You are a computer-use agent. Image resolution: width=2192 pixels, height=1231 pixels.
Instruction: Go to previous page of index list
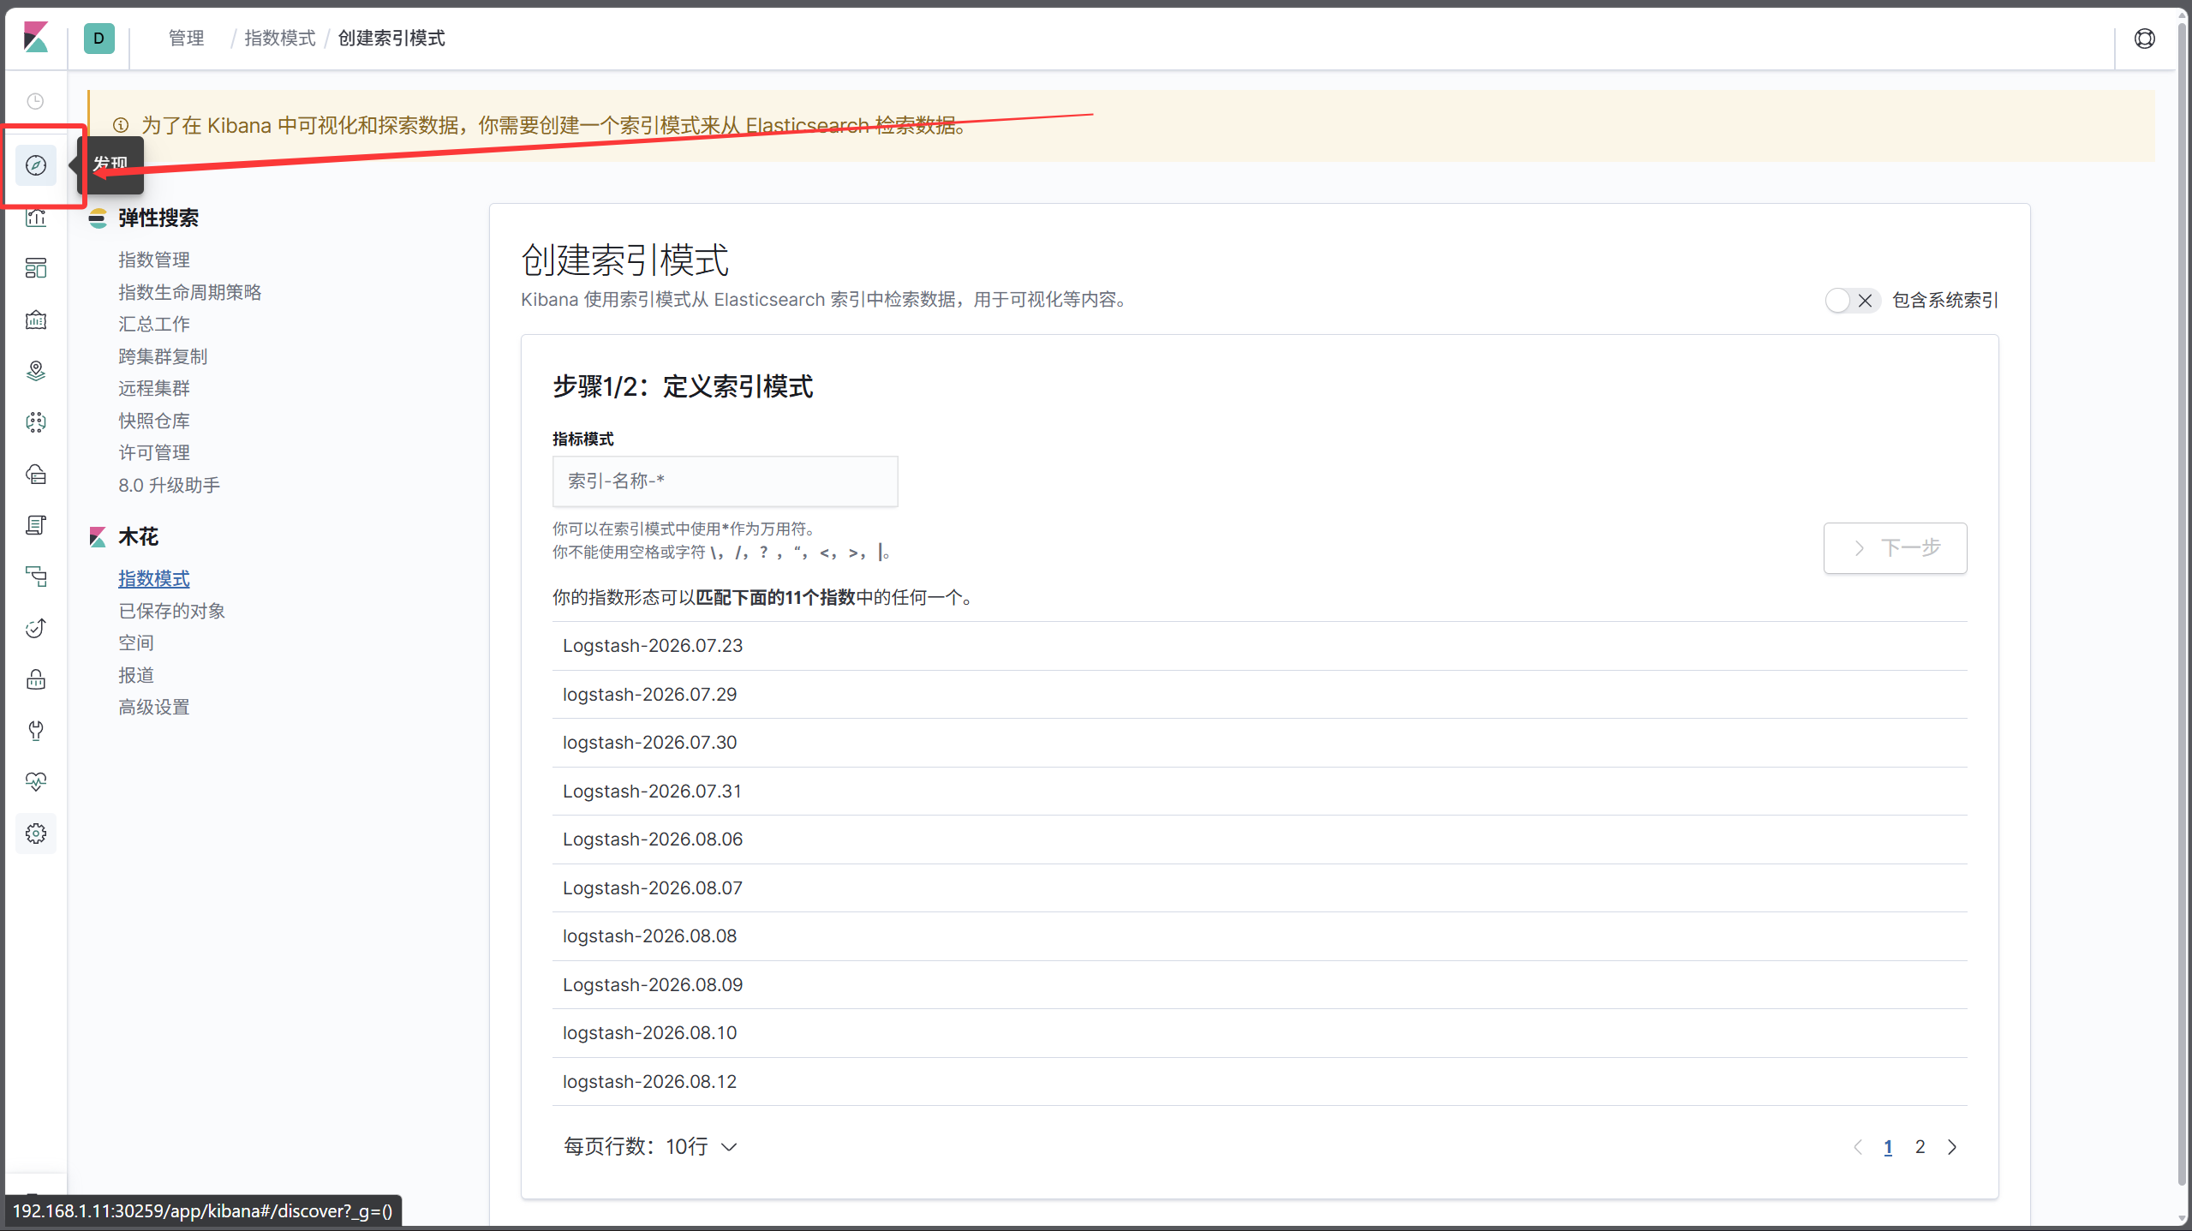point(1858,1147)
